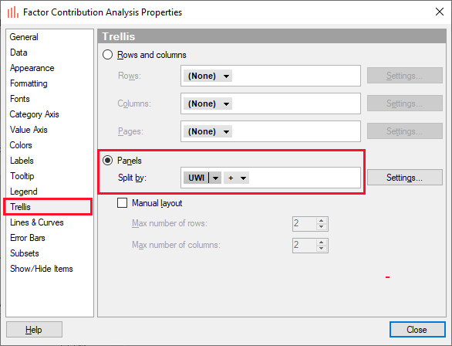Enable the Manual layout checkbox
452x346 pixels.
click(122, 202)
